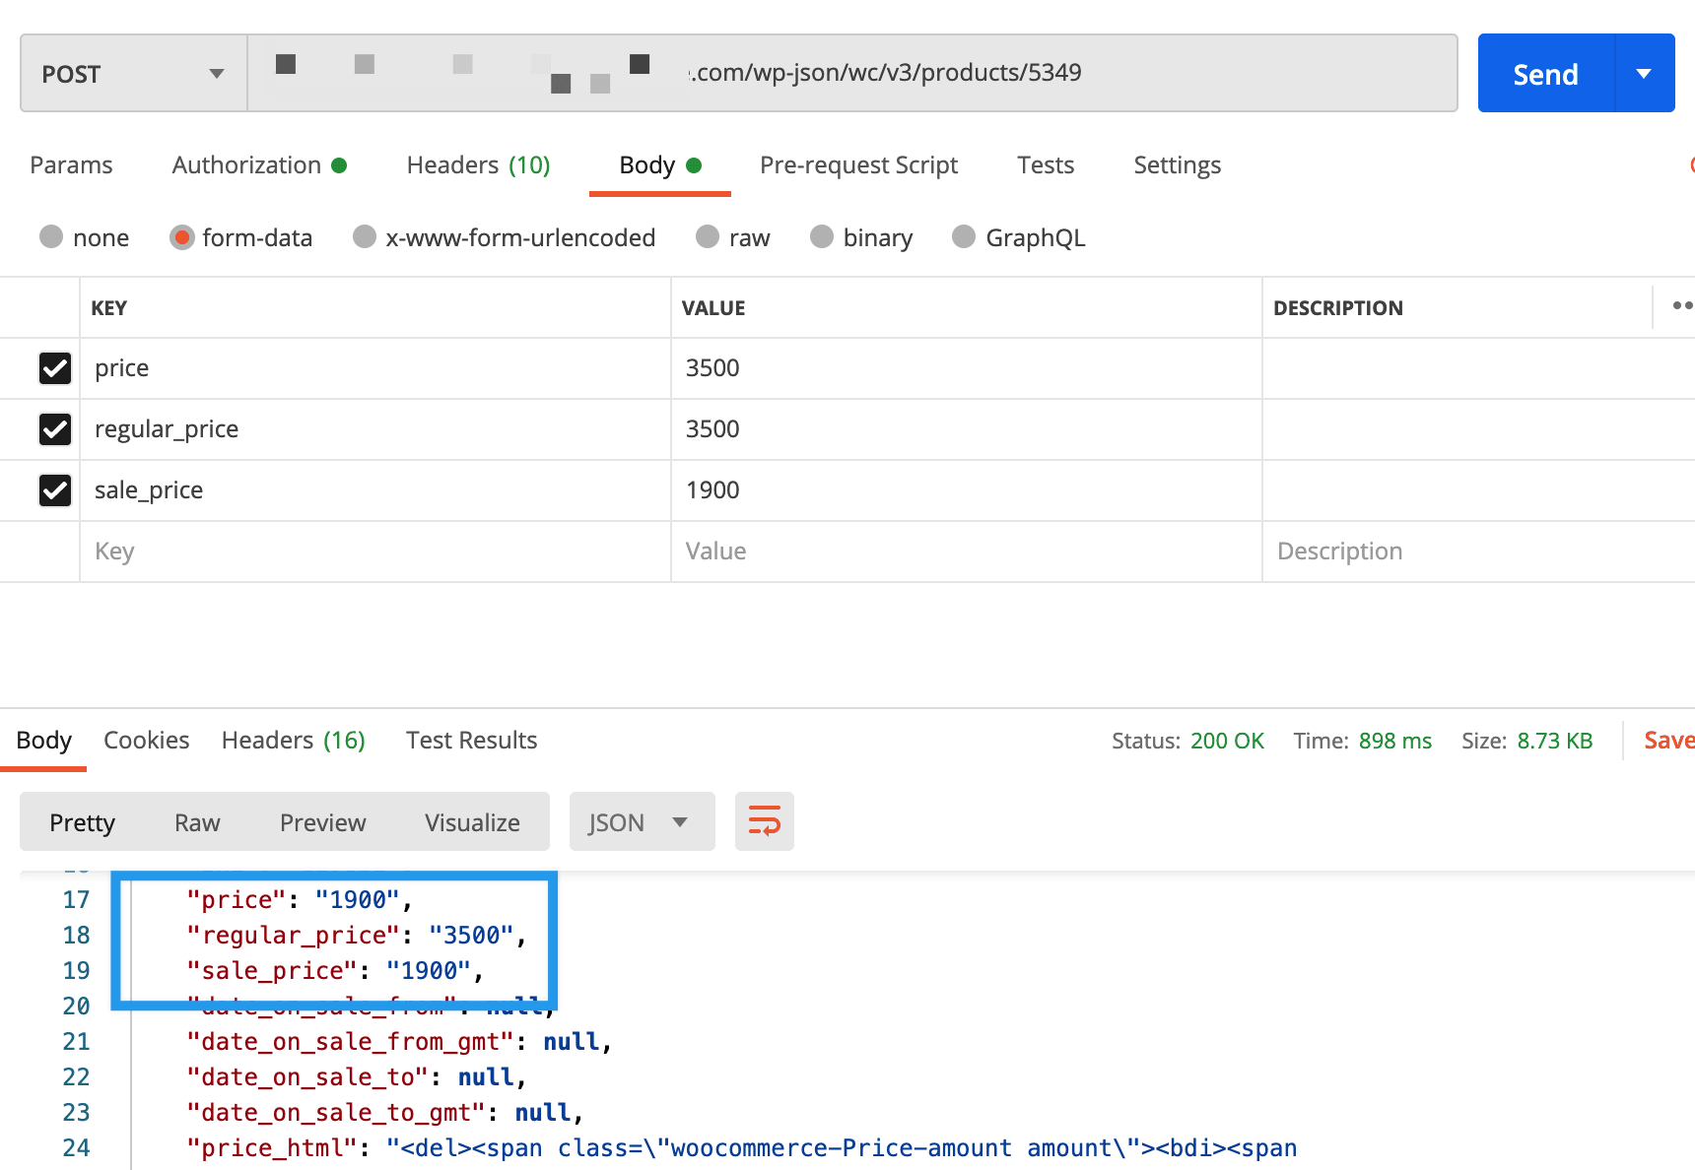The width and height of the screenshot is (1695, 1170).
Task: Open the JSON format dropdown
Action: tap(642, 822)
